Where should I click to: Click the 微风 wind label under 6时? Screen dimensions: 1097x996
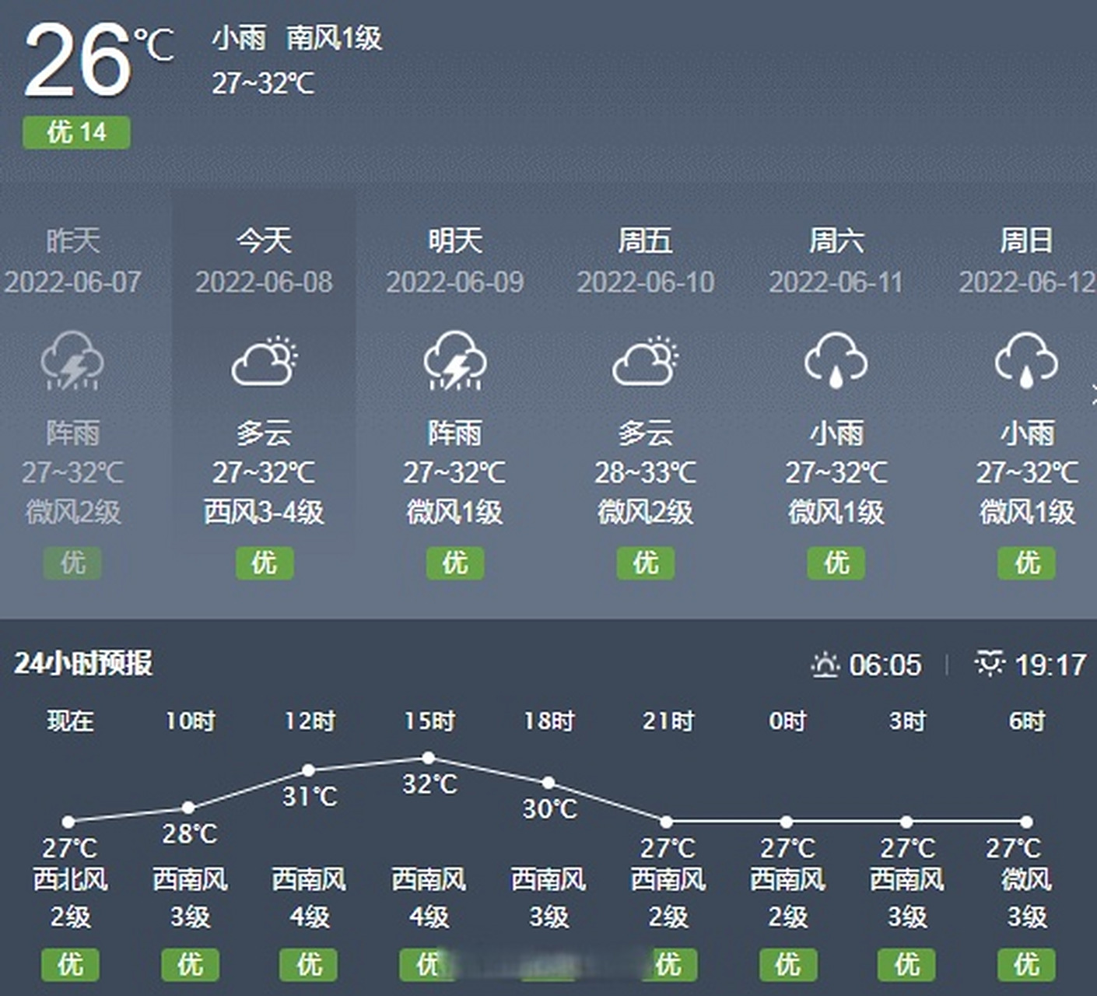coord(1027,879)
